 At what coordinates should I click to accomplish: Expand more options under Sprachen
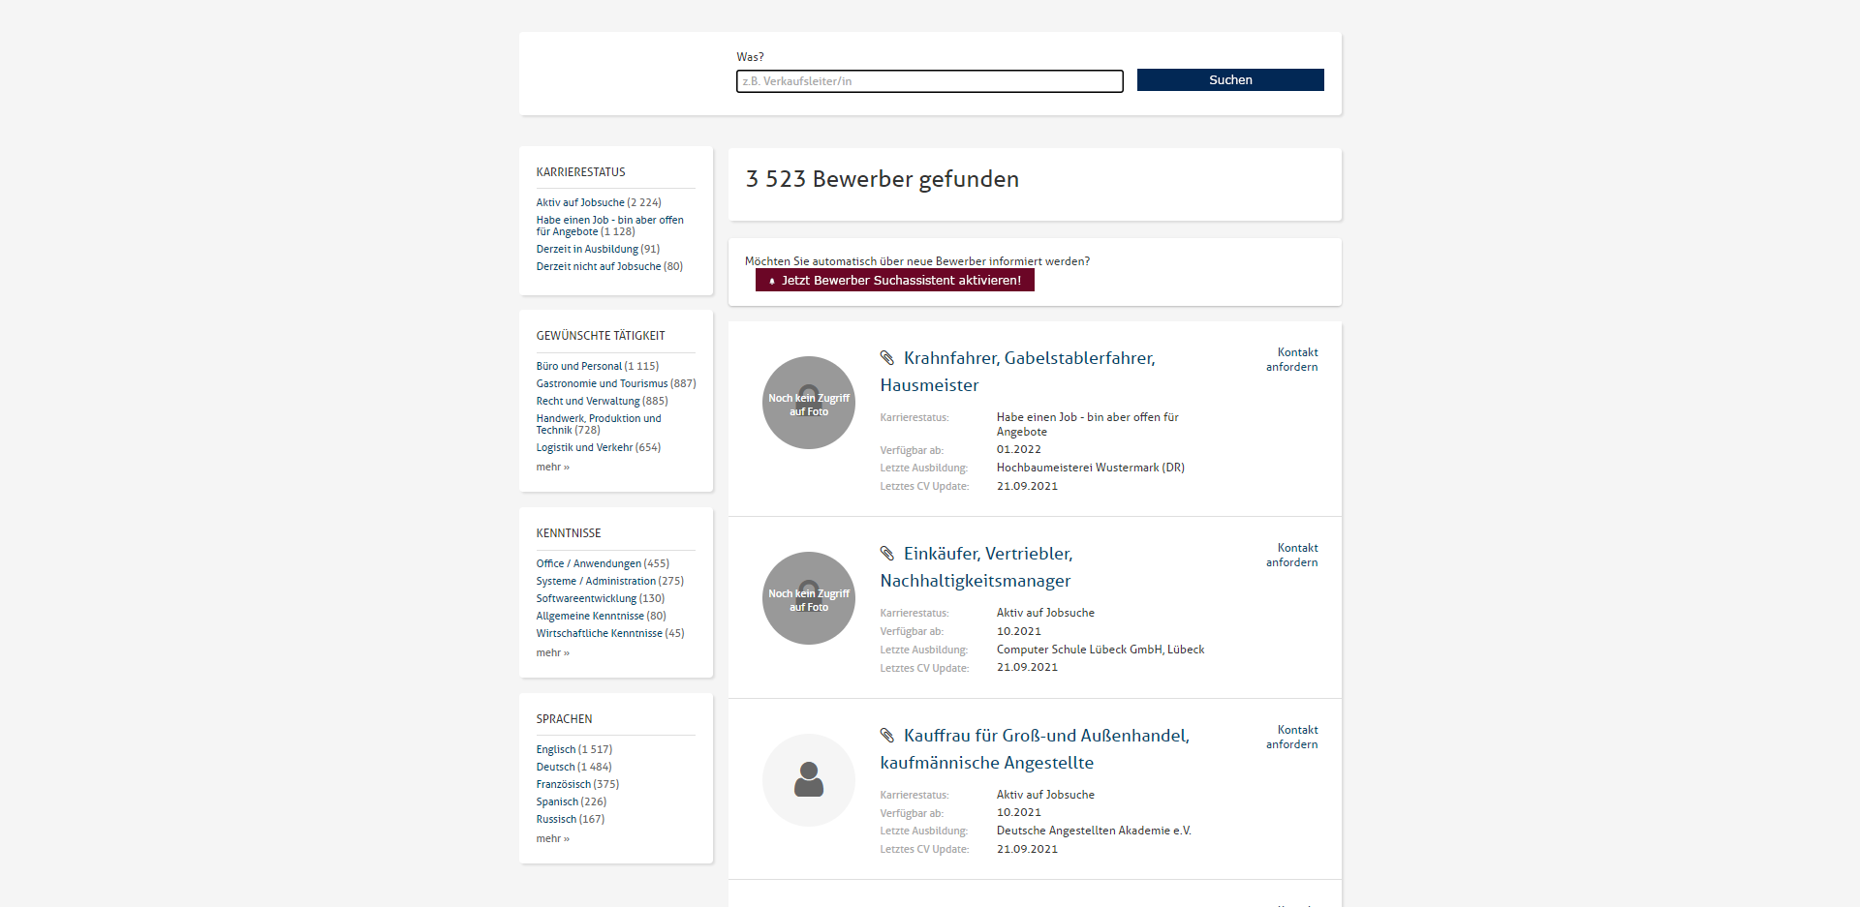point(552,839)
